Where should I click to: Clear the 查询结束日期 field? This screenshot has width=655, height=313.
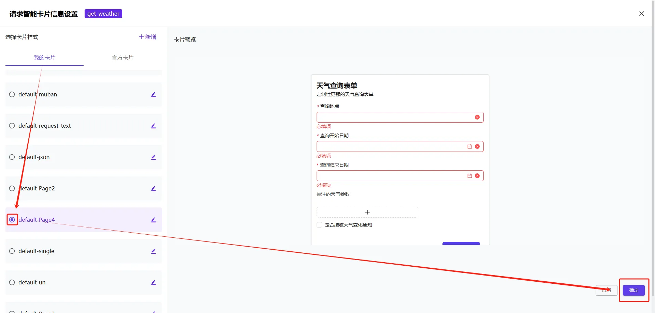(477, 176)
